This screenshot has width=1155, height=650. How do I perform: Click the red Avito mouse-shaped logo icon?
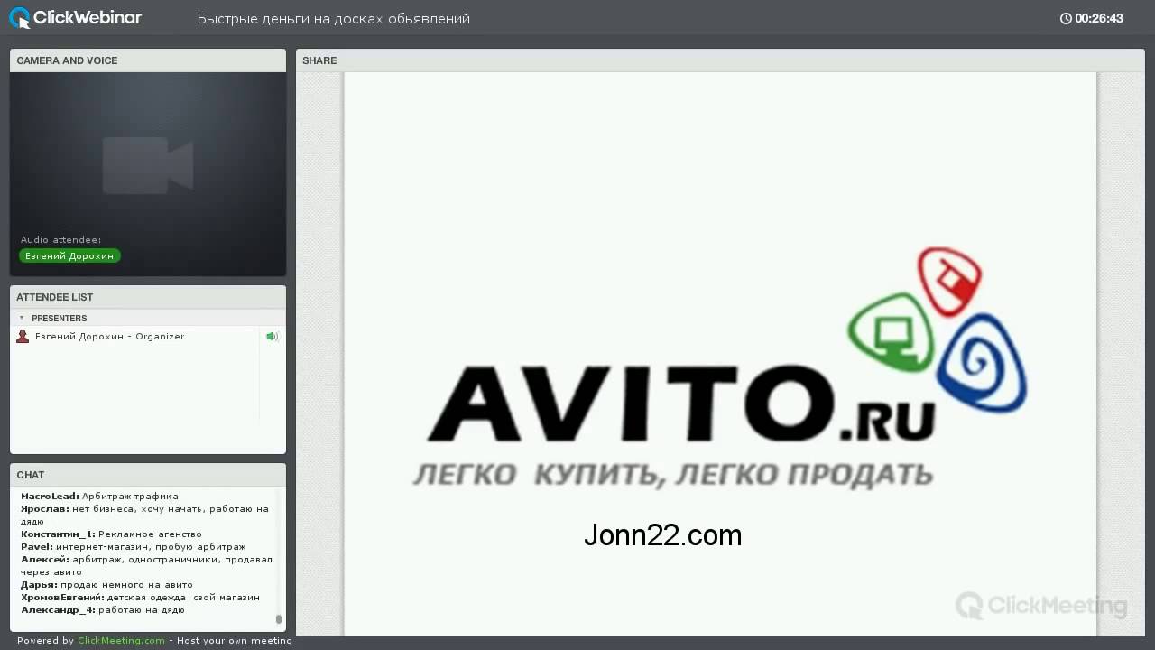pos(950,281)
